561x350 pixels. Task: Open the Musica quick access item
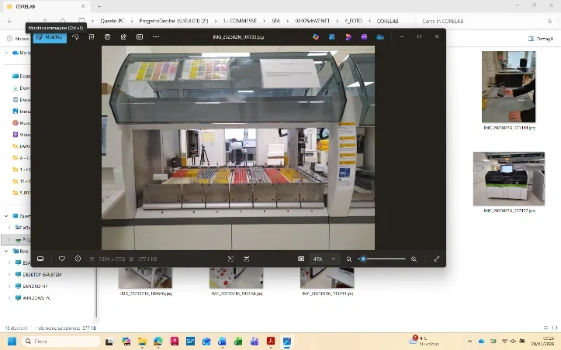(x=21, y=123)
